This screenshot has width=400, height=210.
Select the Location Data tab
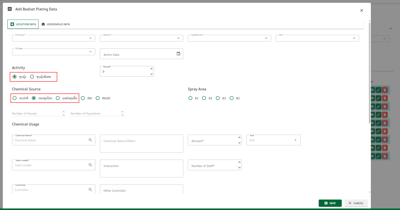tap(23, 24)
